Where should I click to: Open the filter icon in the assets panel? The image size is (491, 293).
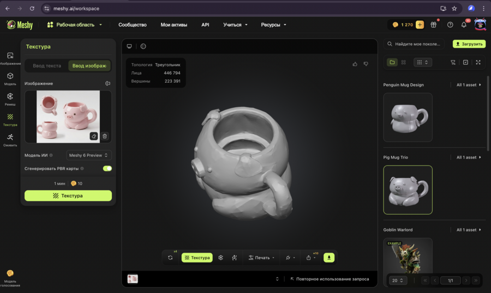click(x=453, y=62)
